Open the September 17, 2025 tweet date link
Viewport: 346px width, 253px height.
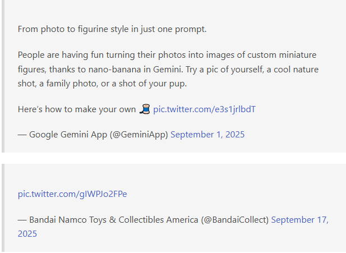click(299, 220)
